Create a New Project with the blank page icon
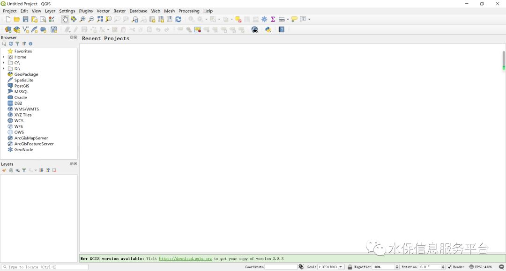 pos(8,19)
